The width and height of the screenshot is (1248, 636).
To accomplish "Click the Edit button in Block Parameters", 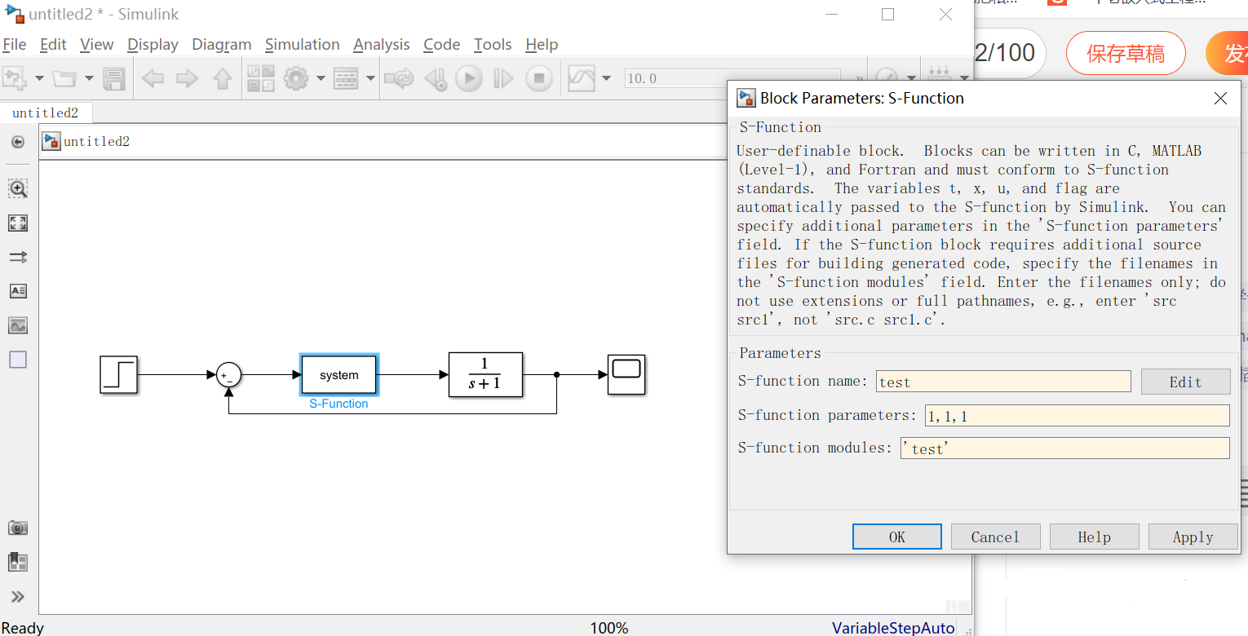I will coord(1185,382).
